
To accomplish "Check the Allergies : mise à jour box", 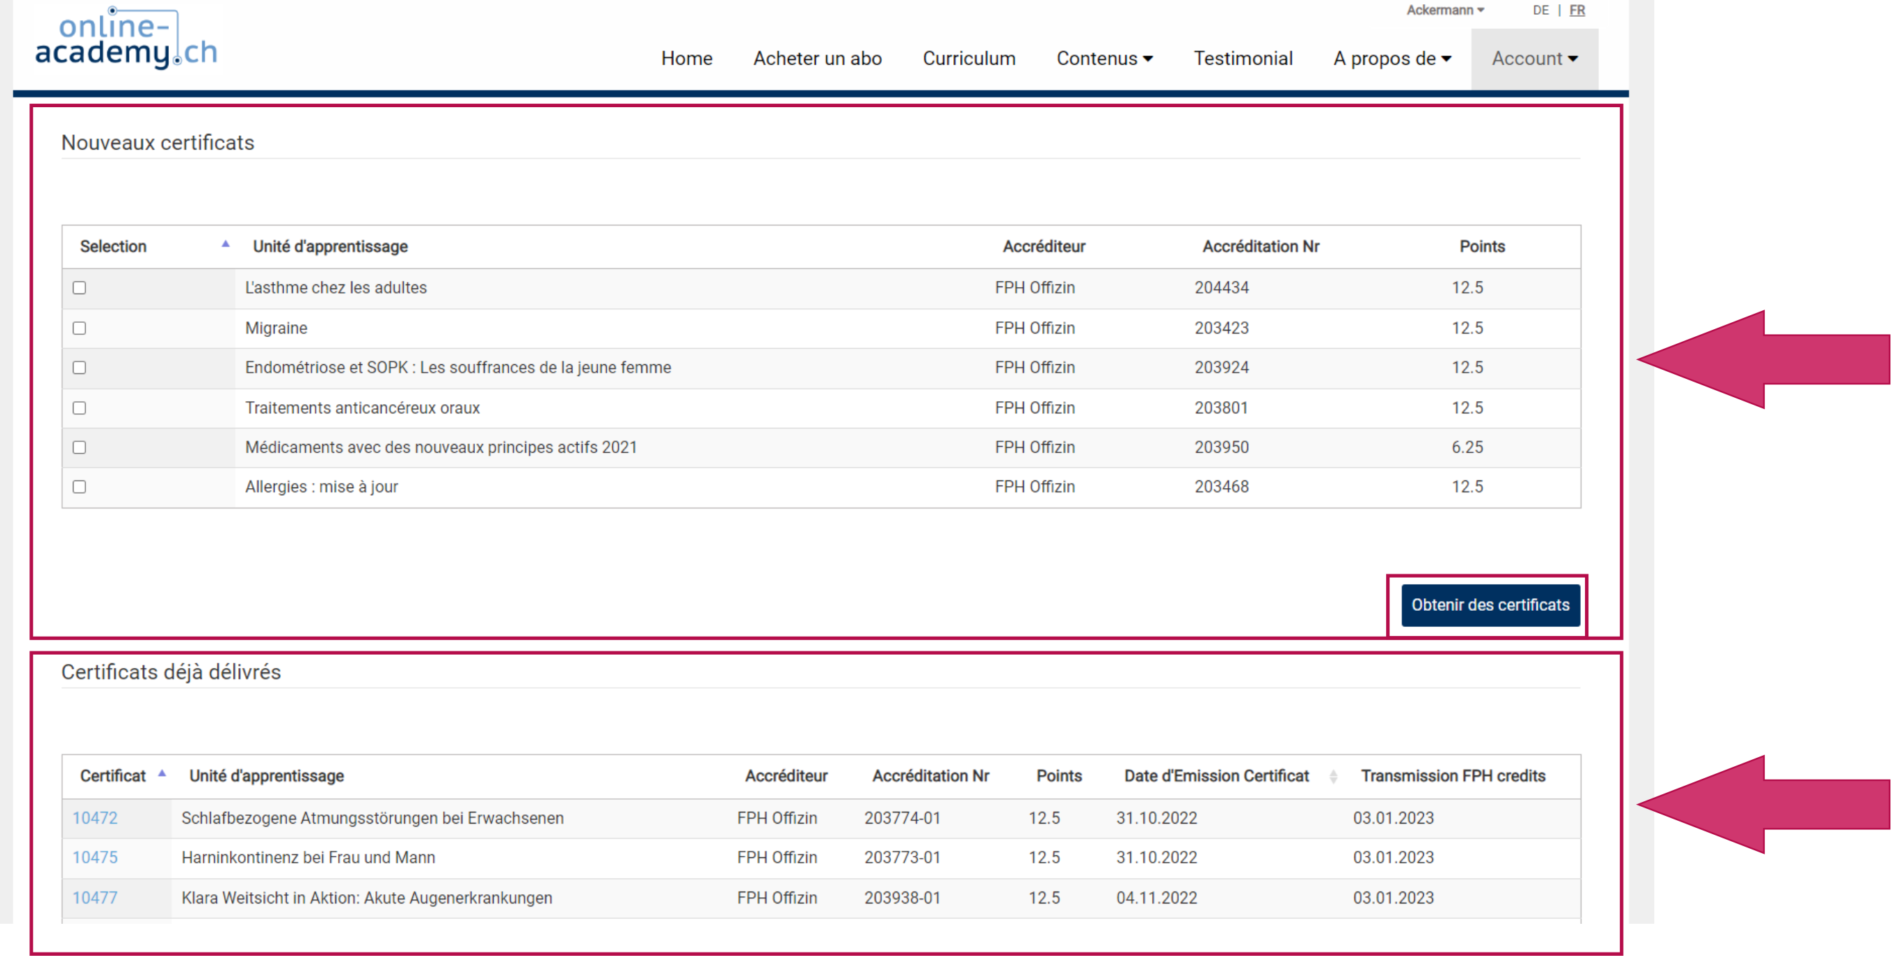I will pyautogui.click(x=79, y=487).
